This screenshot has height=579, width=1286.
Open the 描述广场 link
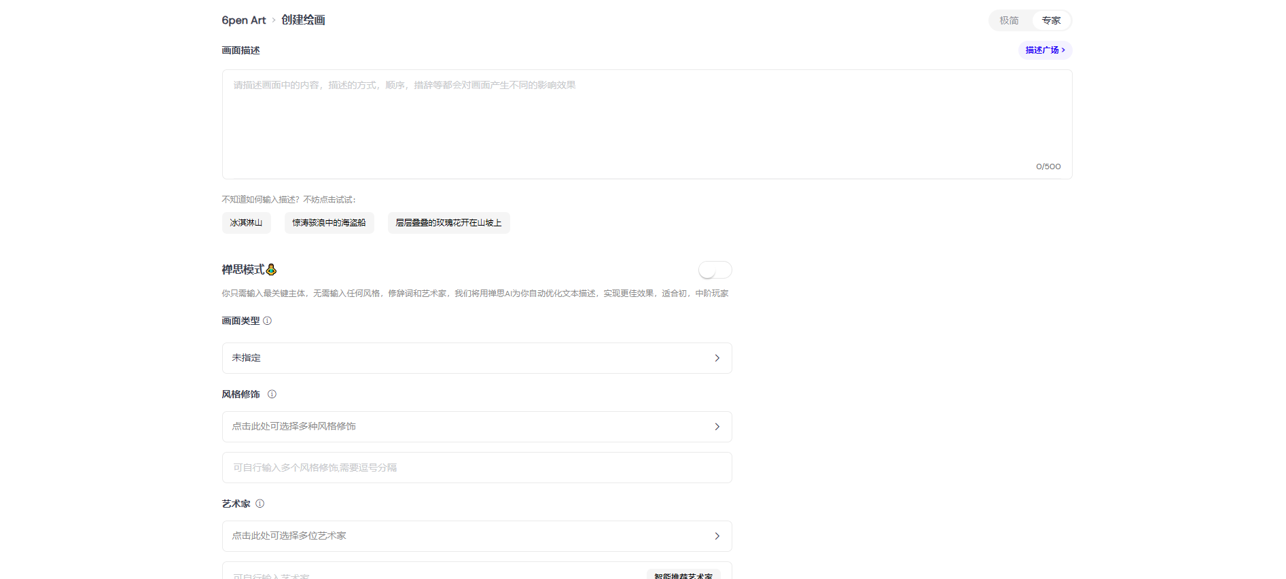tap(1045, 50)
